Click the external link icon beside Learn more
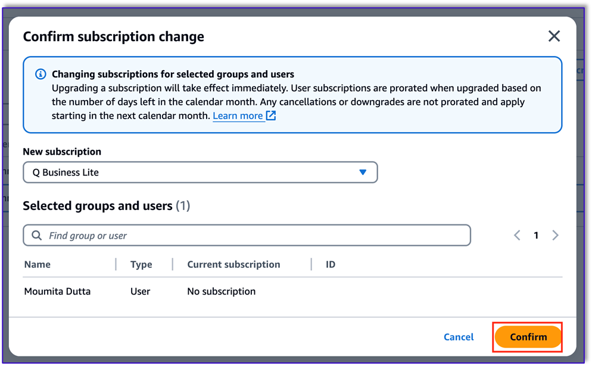The height and width of the screenshot is (366, 592). click(x=271, y=115)
